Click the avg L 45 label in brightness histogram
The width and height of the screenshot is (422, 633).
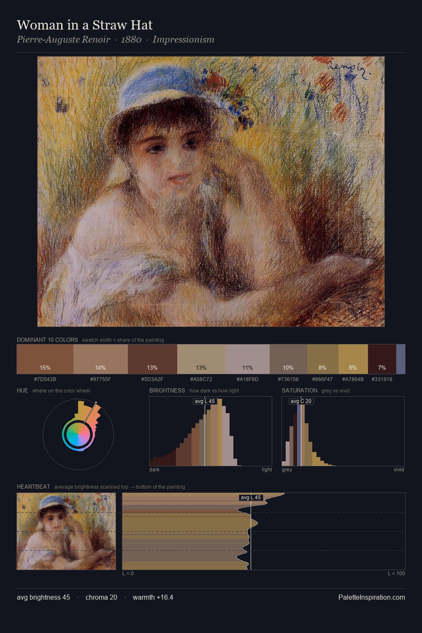[205, 401]
